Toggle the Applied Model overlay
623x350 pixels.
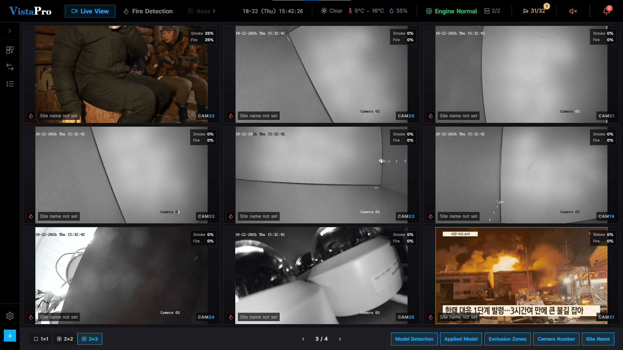(x=461, y=339)
